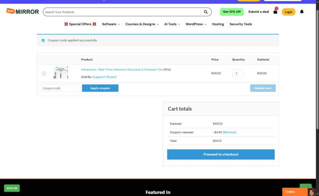Click the coupon success check icon
This screenshot has height=196, width=319.
43,40
